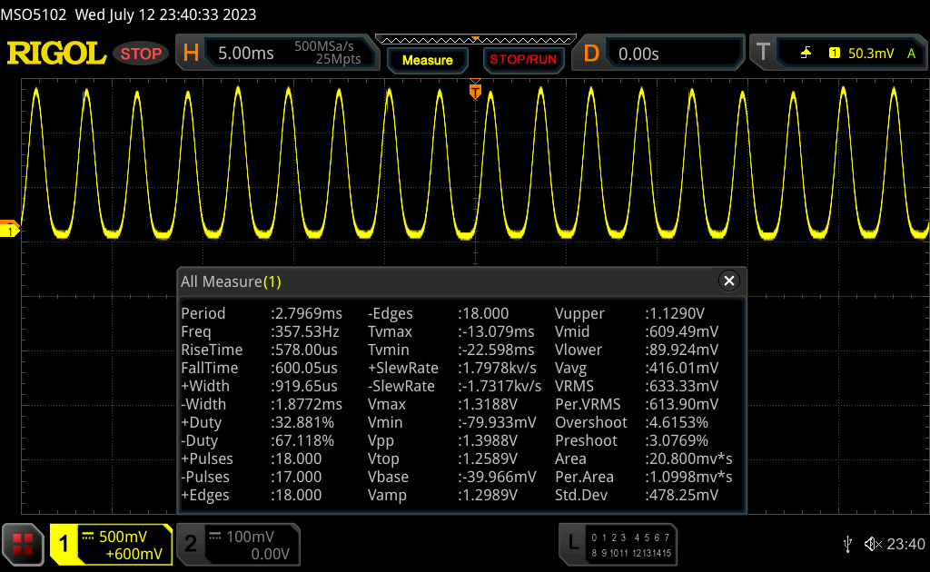The height and width of the screenshot is (572, 930).
Task: Toggle the STOP/RUN button
Action: [523, 60]
